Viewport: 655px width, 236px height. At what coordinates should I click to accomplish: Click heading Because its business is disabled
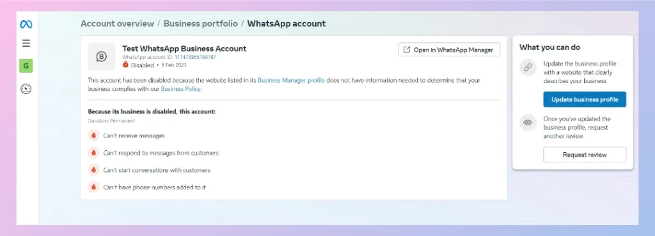click(x=152, y=112)
